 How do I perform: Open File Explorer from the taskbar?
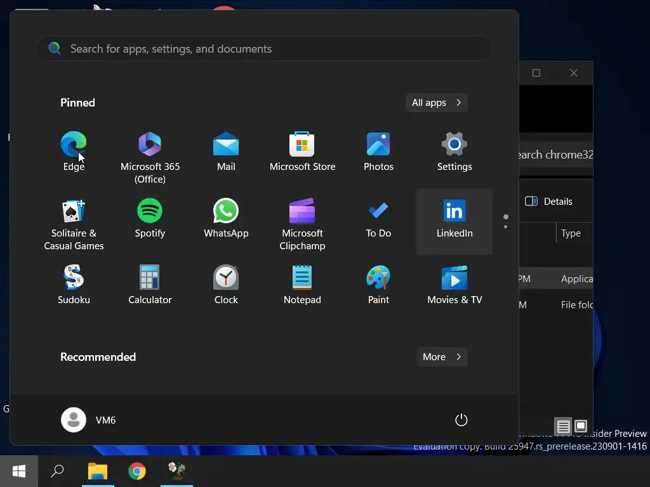click(x=98, y=471)
